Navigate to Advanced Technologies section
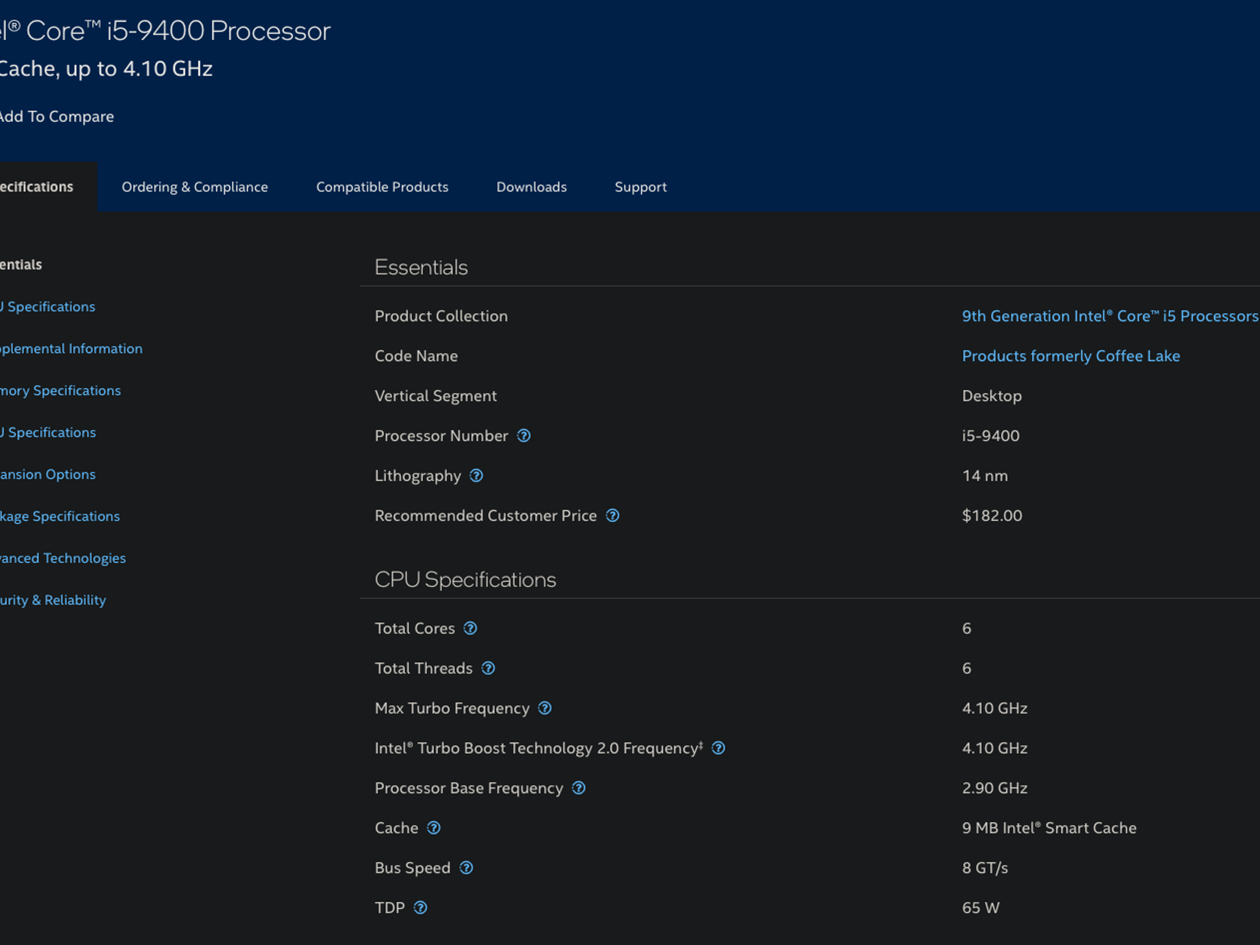 point(63,558)
